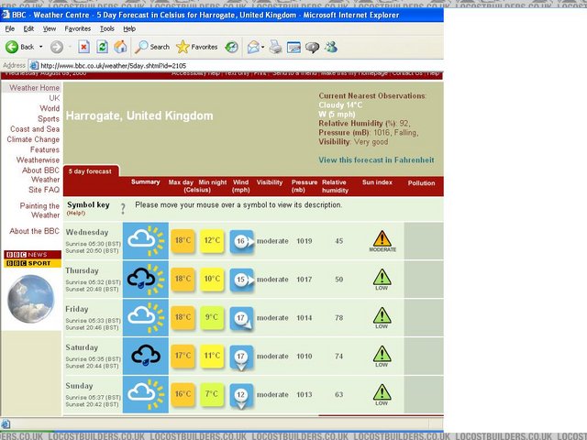Open the Weatherwise sidebar link

[38, 160]
